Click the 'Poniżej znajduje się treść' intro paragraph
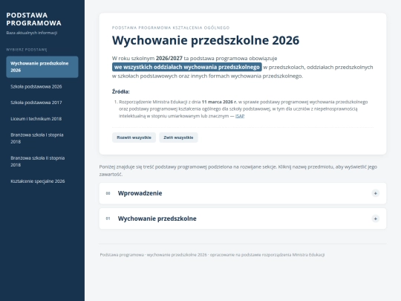 238,170
